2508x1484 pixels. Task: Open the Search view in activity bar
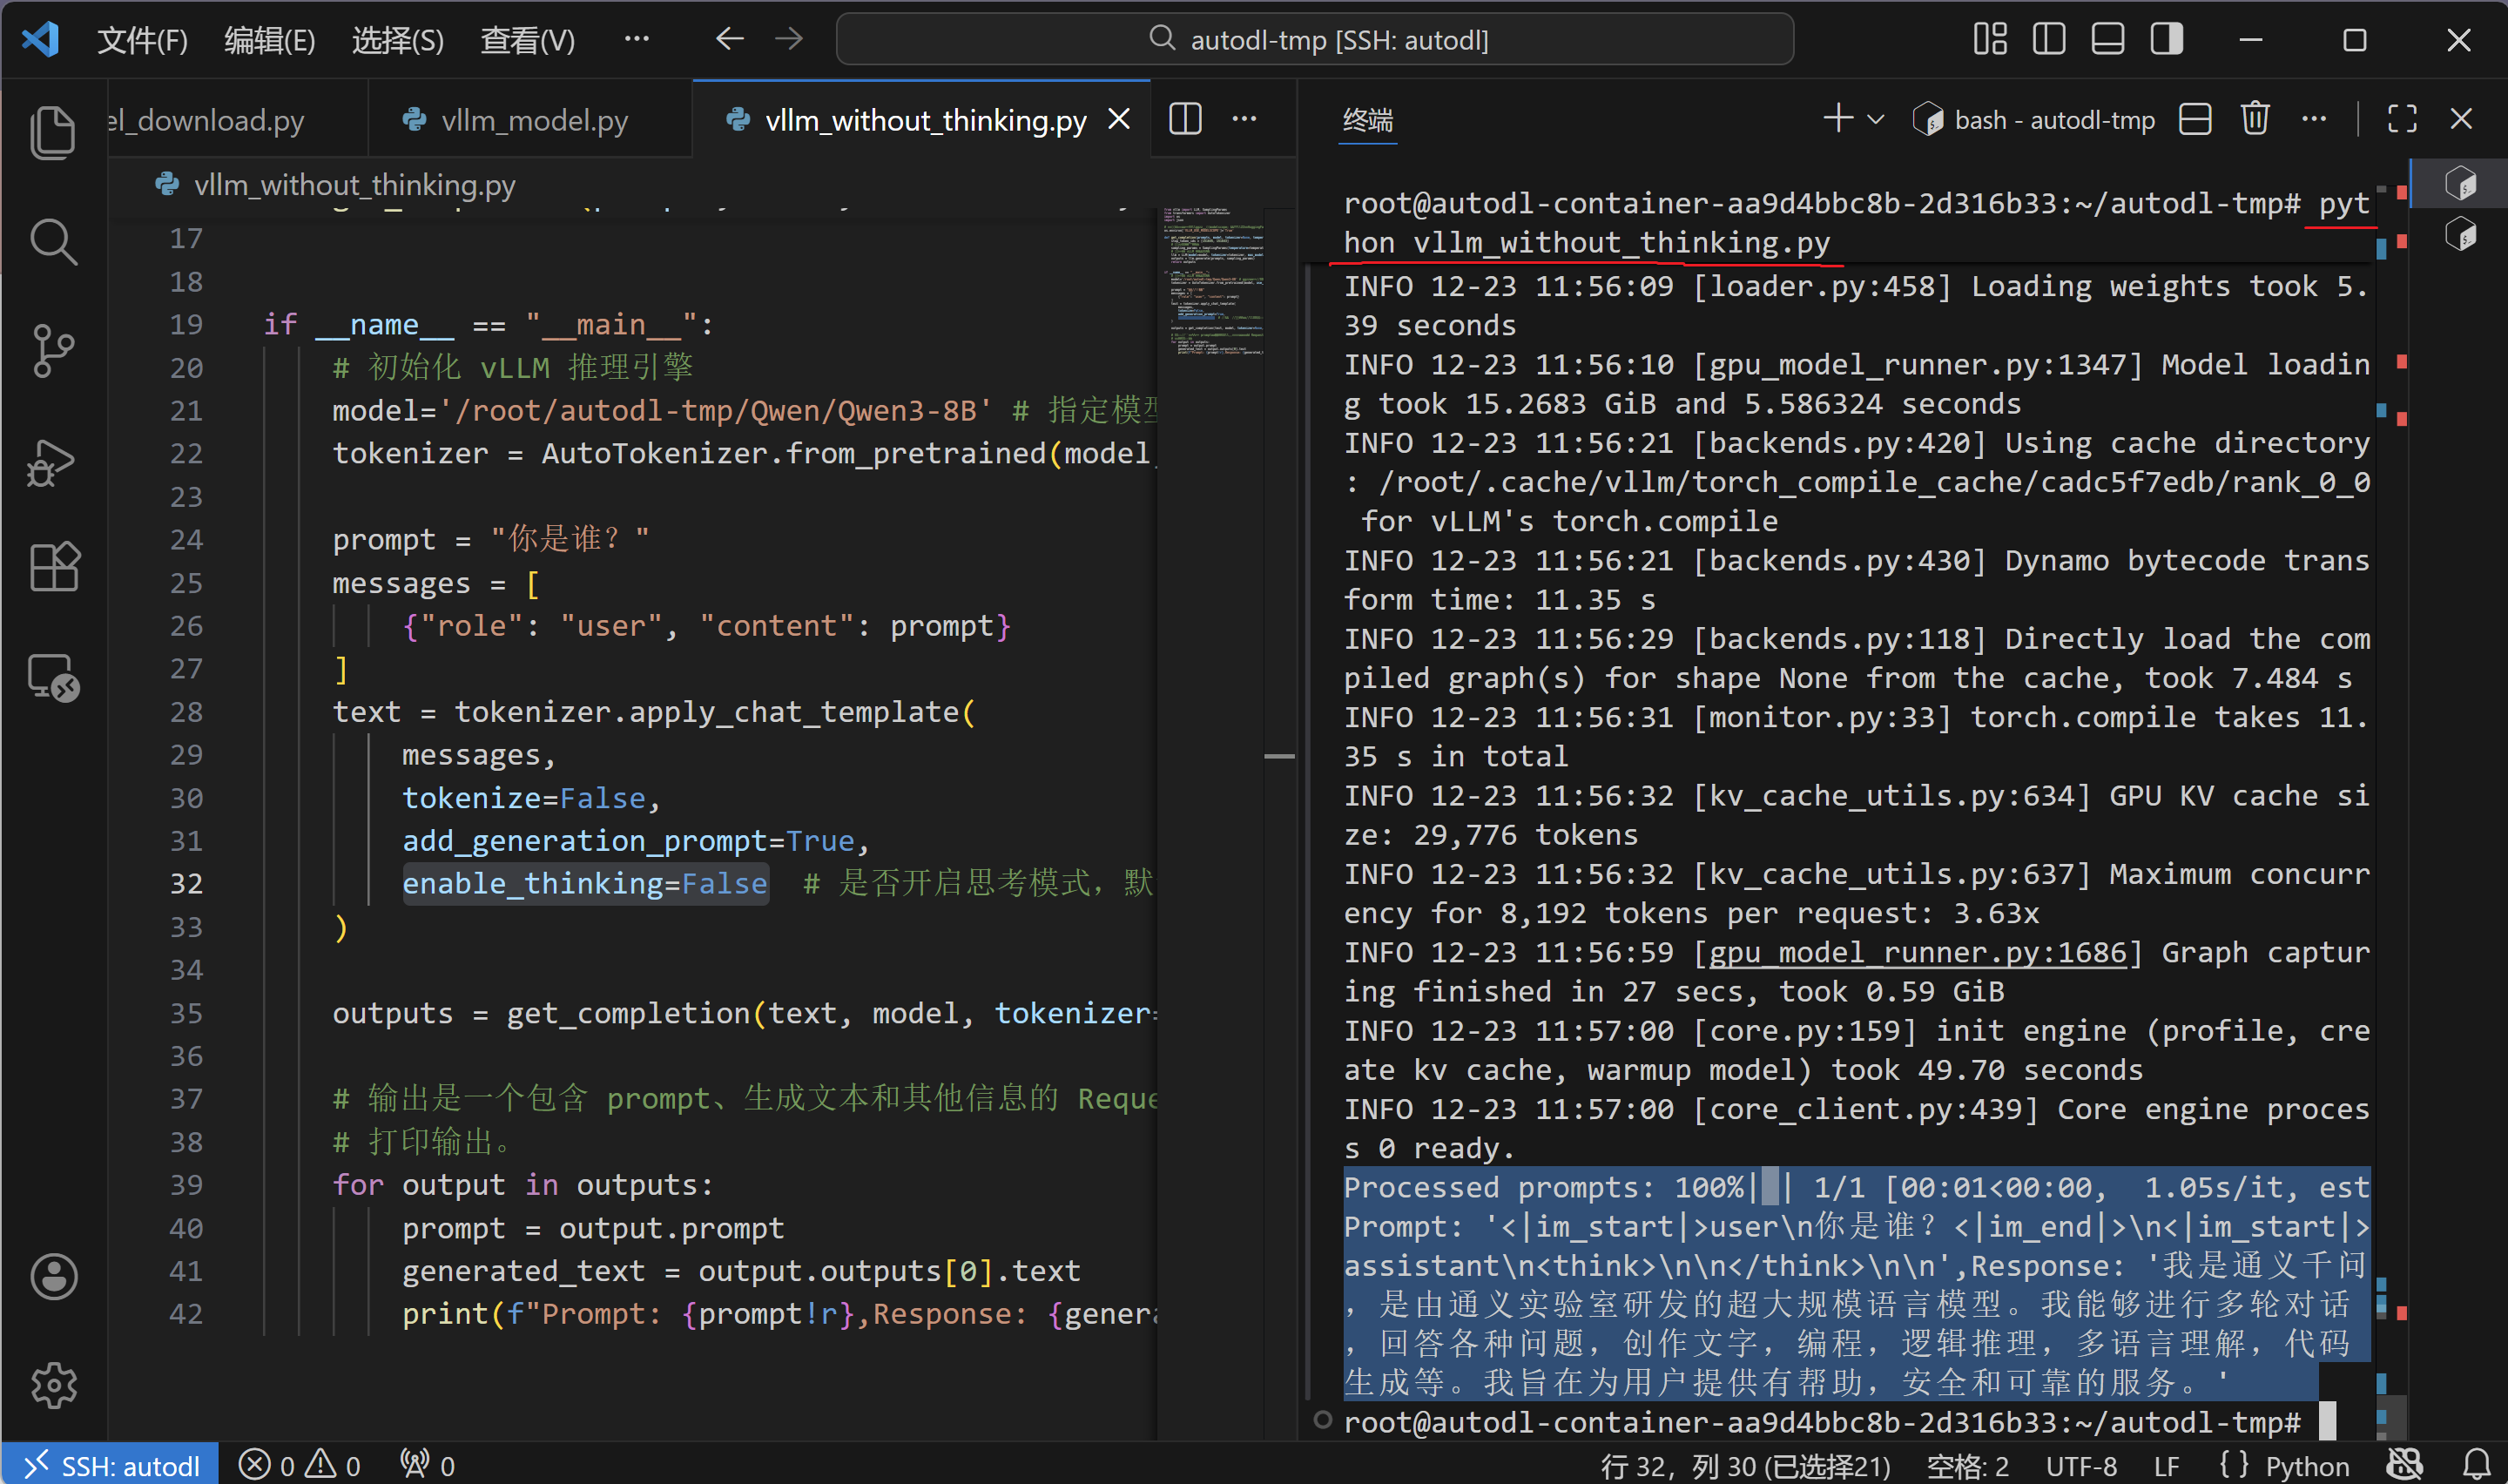[x=53, y=242]
